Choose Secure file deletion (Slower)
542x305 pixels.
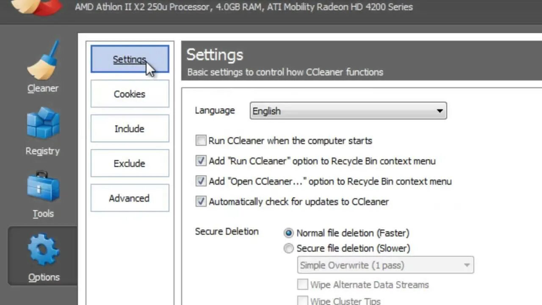point(288,248)
